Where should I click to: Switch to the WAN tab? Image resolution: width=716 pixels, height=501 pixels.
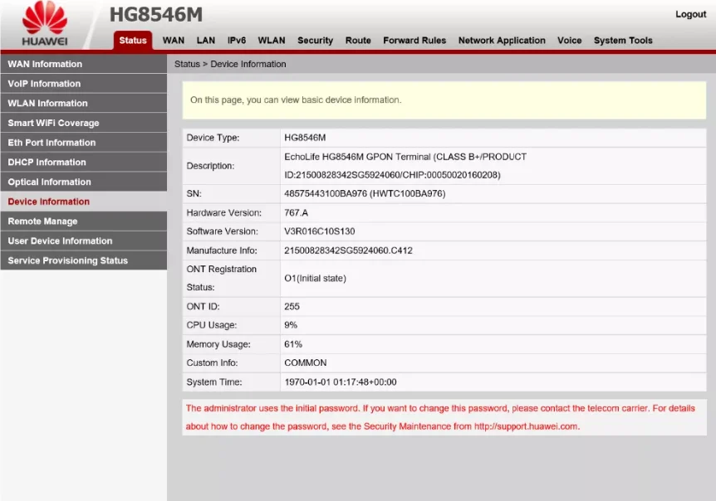coord(173,40)
